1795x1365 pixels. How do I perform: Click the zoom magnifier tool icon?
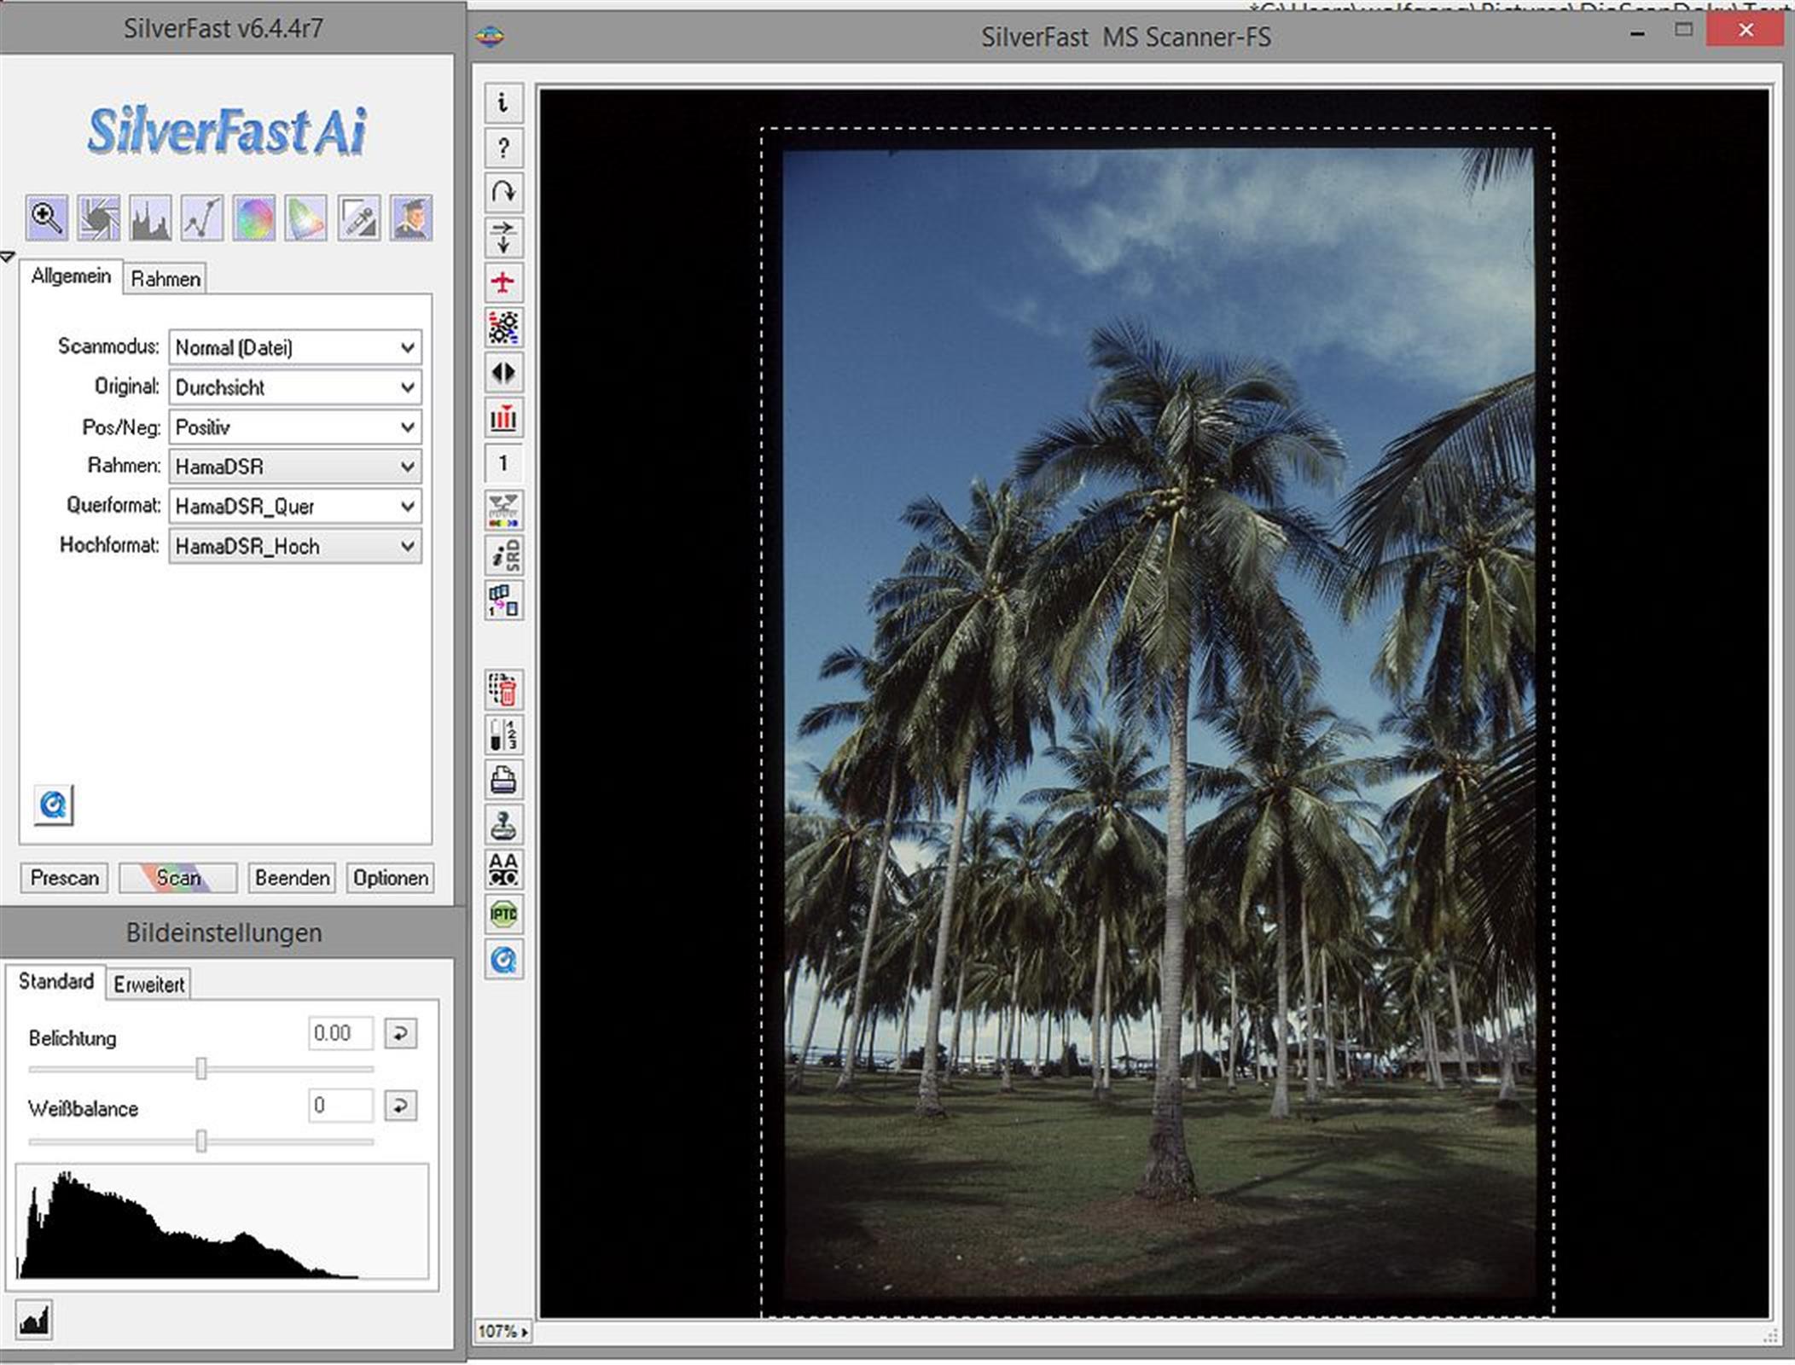[46, 218]
